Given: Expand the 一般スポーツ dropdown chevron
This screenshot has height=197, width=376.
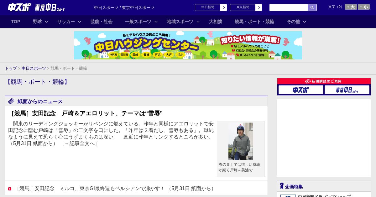Looking at the screenshot, I should [x=156, y=22].
